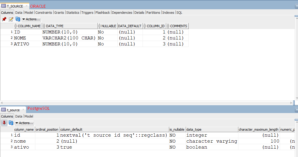Open the Details tab
This screenshot has height=157, width=298.
139,13
